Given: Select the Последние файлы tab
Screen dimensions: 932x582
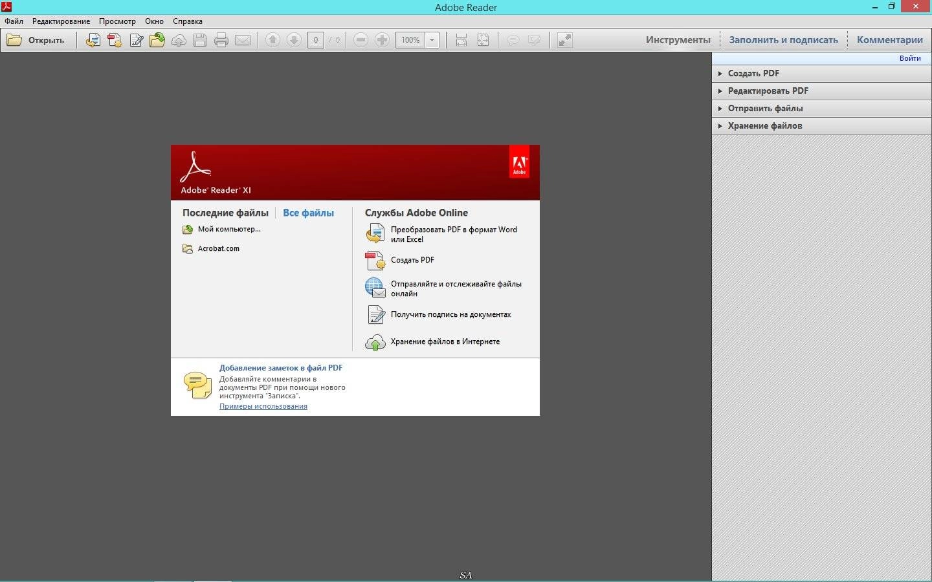Looking at the screenshot, I should coord(225,213).
